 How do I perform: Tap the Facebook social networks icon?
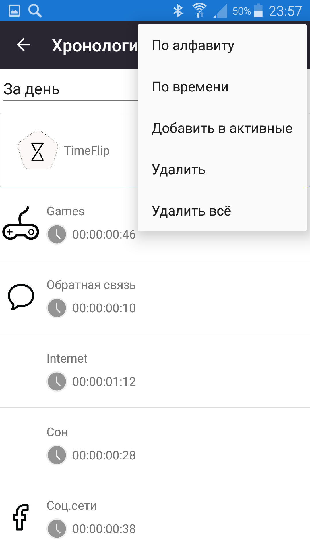click(x=21, y=517)
